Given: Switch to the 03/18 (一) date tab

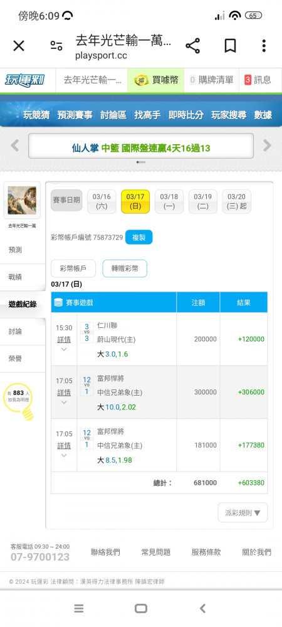Looking at the screenshot, I should [x=169, y=201].
